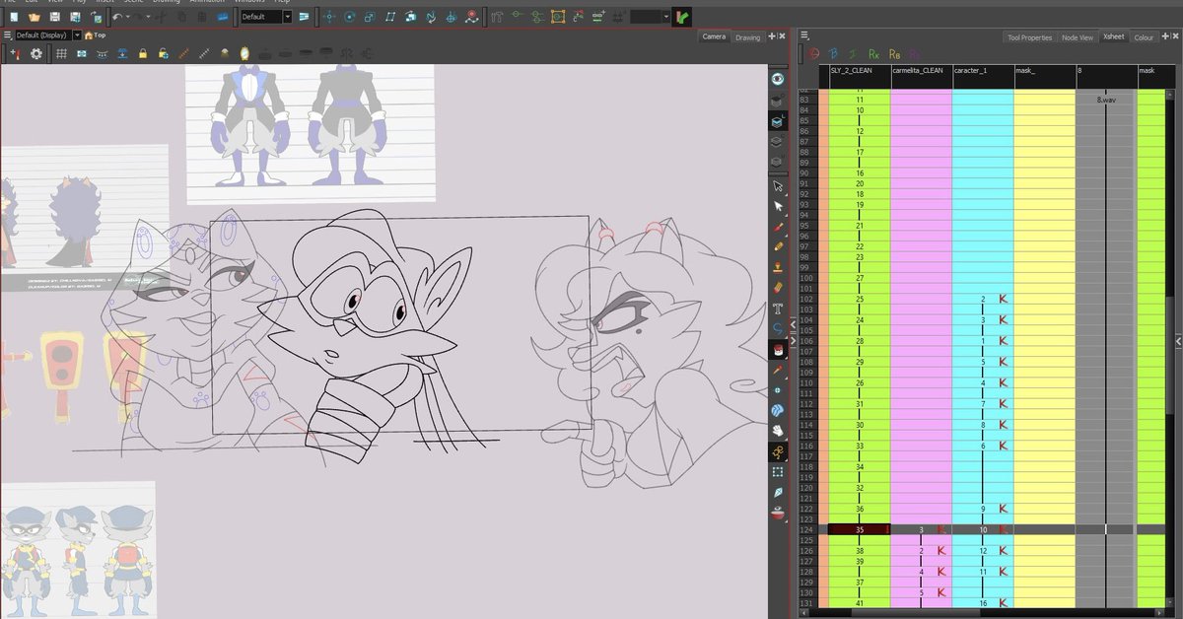Screen dimensions: 1183x619
Task: Select the Eraser tool
Action: [778, 288]
